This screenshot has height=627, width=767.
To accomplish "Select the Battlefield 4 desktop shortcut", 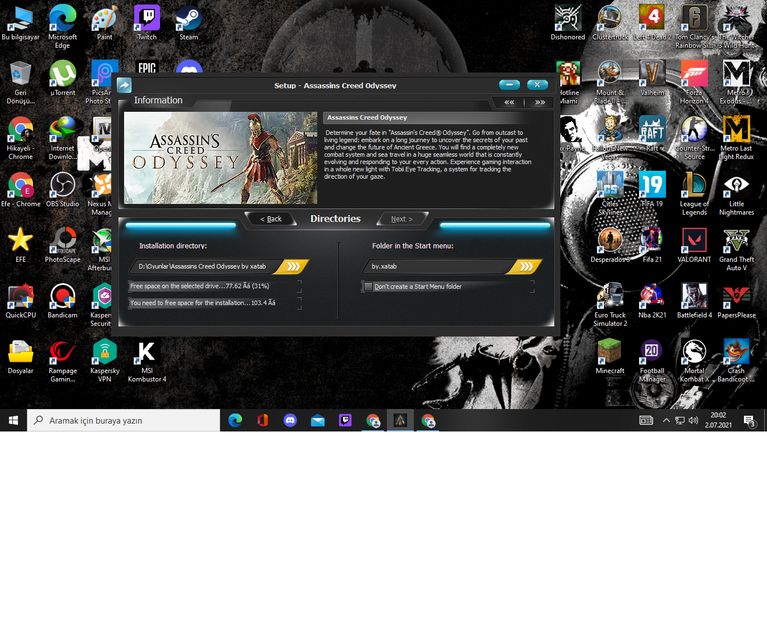I will coord(695,301).
